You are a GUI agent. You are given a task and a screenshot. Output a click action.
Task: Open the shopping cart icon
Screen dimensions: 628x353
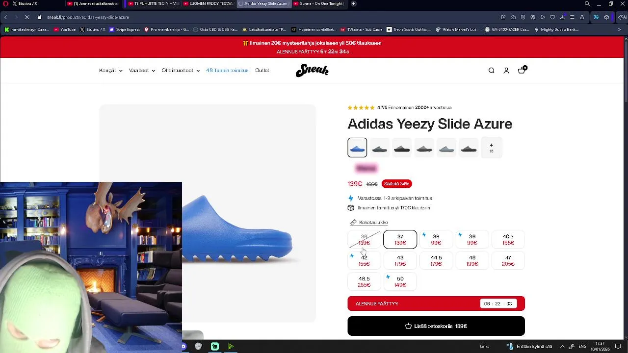pos(522,70)
